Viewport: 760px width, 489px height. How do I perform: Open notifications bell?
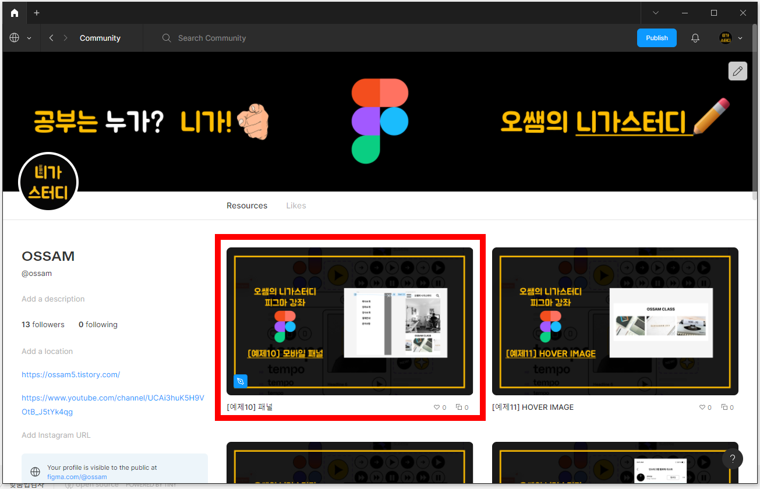(x=695, y=38)
